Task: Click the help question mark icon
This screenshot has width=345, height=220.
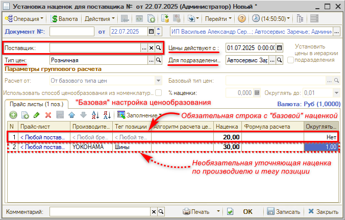Action: click(x=242, y=18)
